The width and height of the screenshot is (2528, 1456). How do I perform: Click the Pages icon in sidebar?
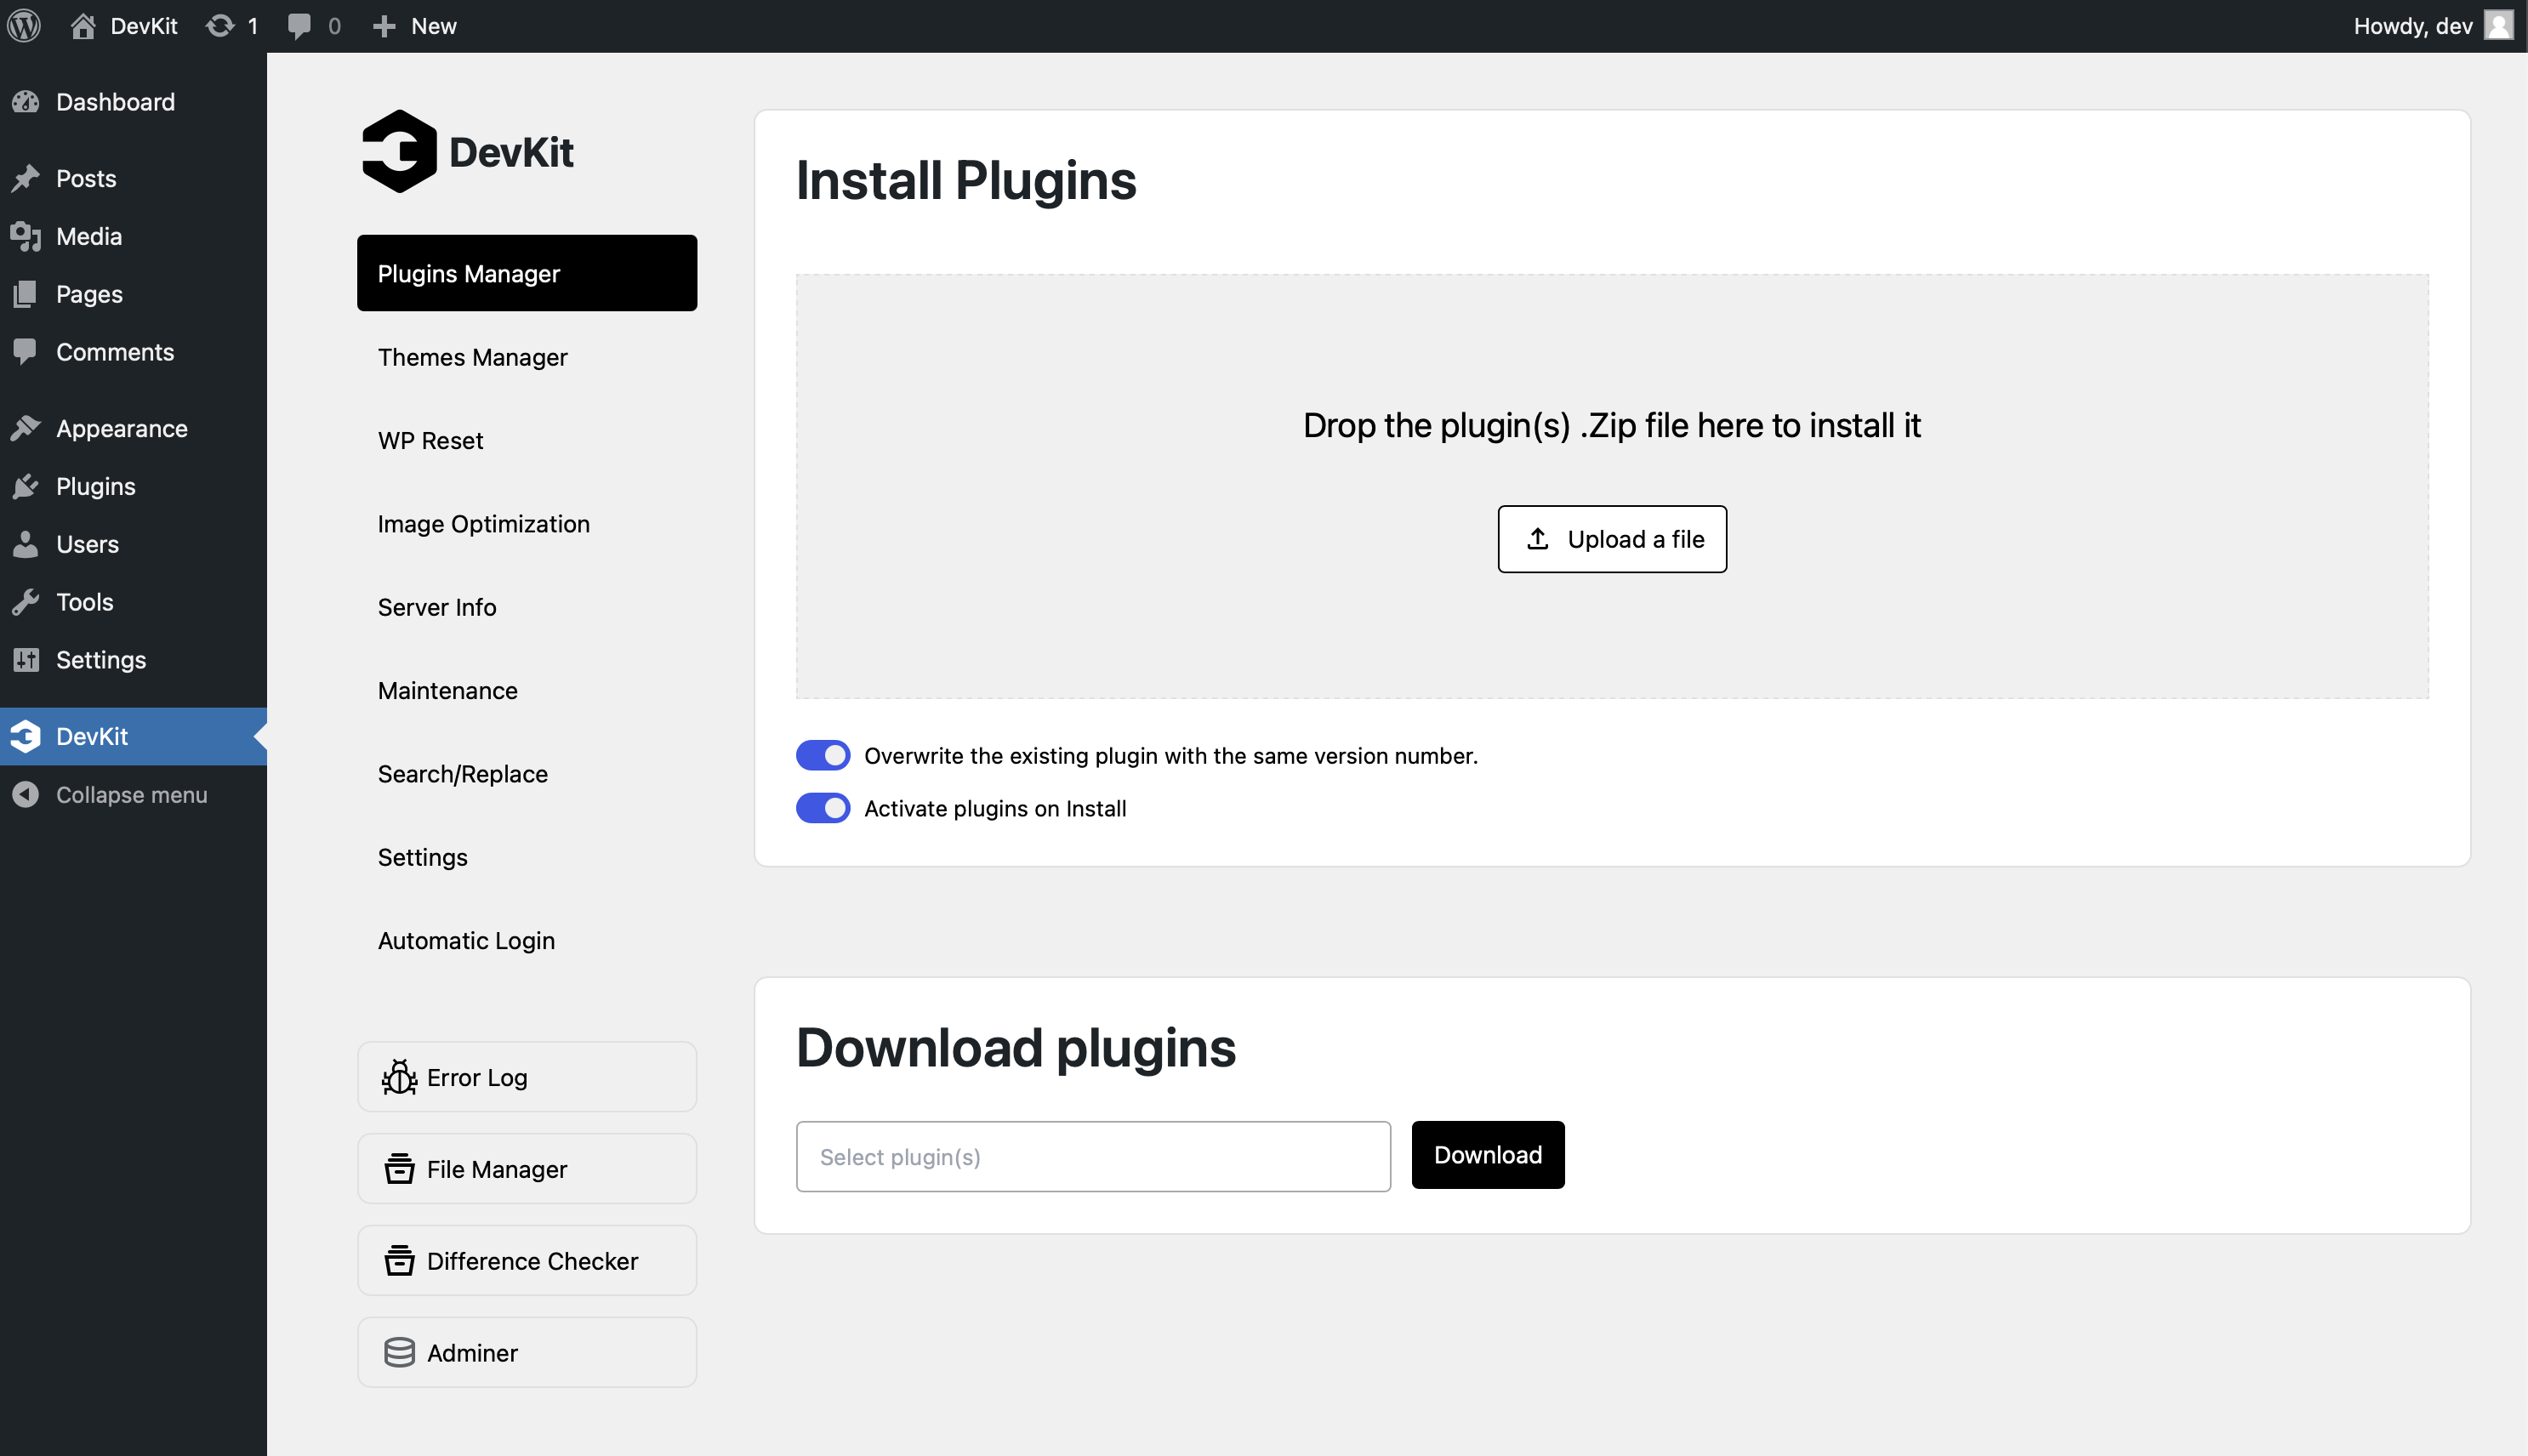pos(26,294)
